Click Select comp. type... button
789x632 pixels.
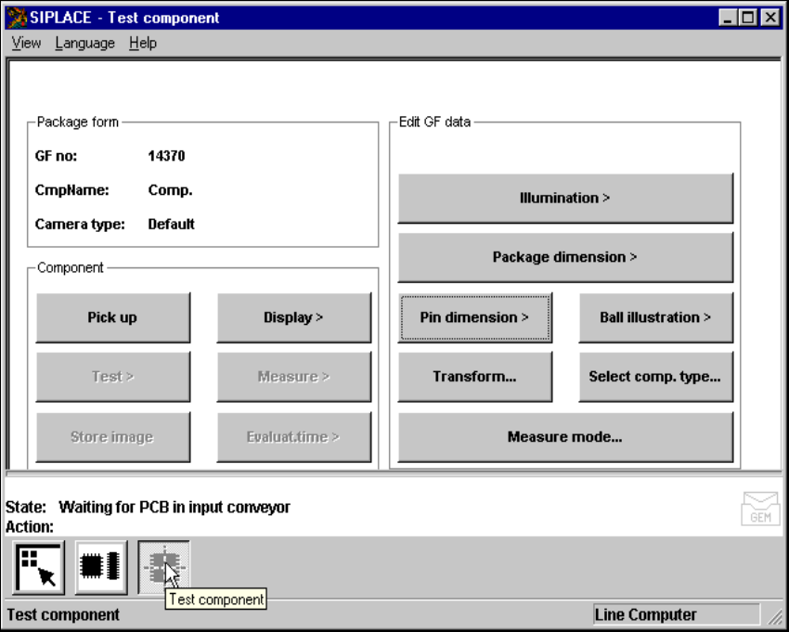tap(655, 377)
